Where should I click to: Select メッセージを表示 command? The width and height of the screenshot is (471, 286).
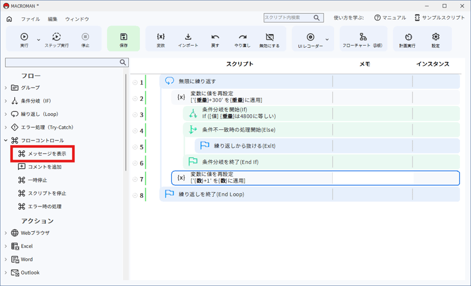(x=42, y=154)
